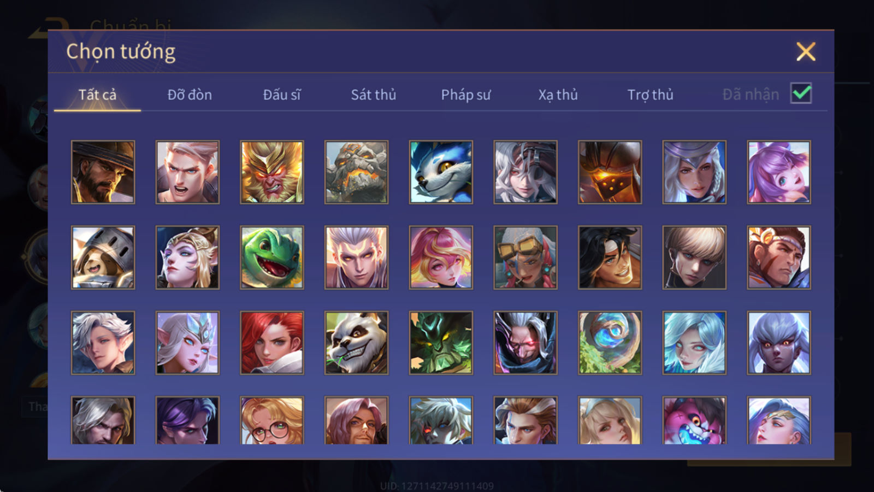Screen dimensions: 874x492
Task: Show the Pháp sư hero category
Action: (466, 95)
